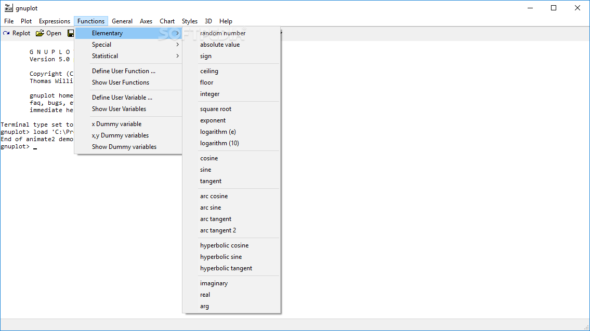Insert the cosine function

click(231, 158)
